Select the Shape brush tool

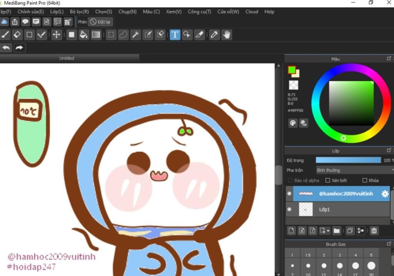coord(29,35)
